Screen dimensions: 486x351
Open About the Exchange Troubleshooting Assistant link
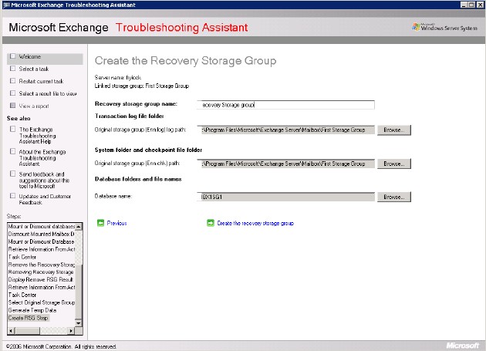[42, 158]
